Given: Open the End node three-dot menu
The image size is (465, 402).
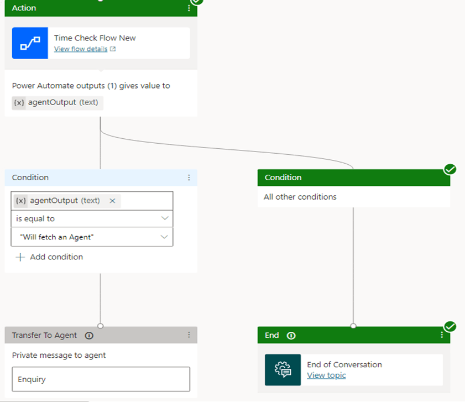Looking at the screenshot, I should click(x=441, y=335).
